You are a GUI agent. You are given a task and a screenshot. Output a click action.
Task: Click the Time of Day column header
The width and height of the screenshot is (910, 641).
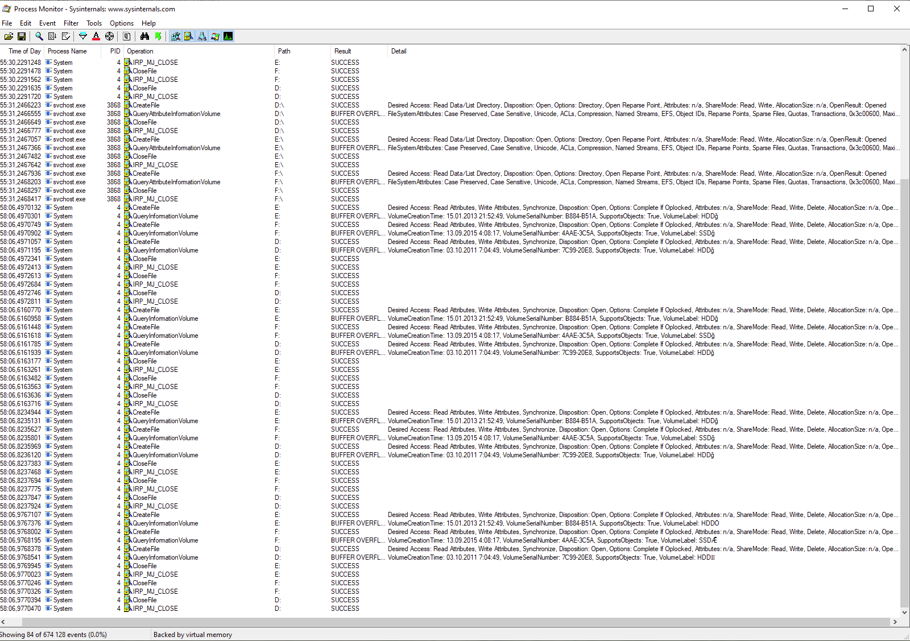click(23, 51)
